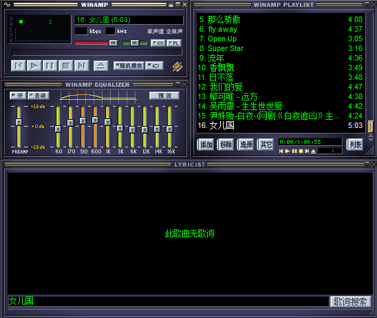Open the playlist 移除 (remove) menu
Image resolution: width=377 pixels, height=318 pixels.
click(226, 145)
